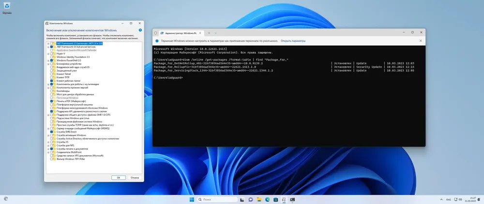Click the widgets icon at taskbar left
The width and height of the screenshot is (484, 204).
point(6,199)
